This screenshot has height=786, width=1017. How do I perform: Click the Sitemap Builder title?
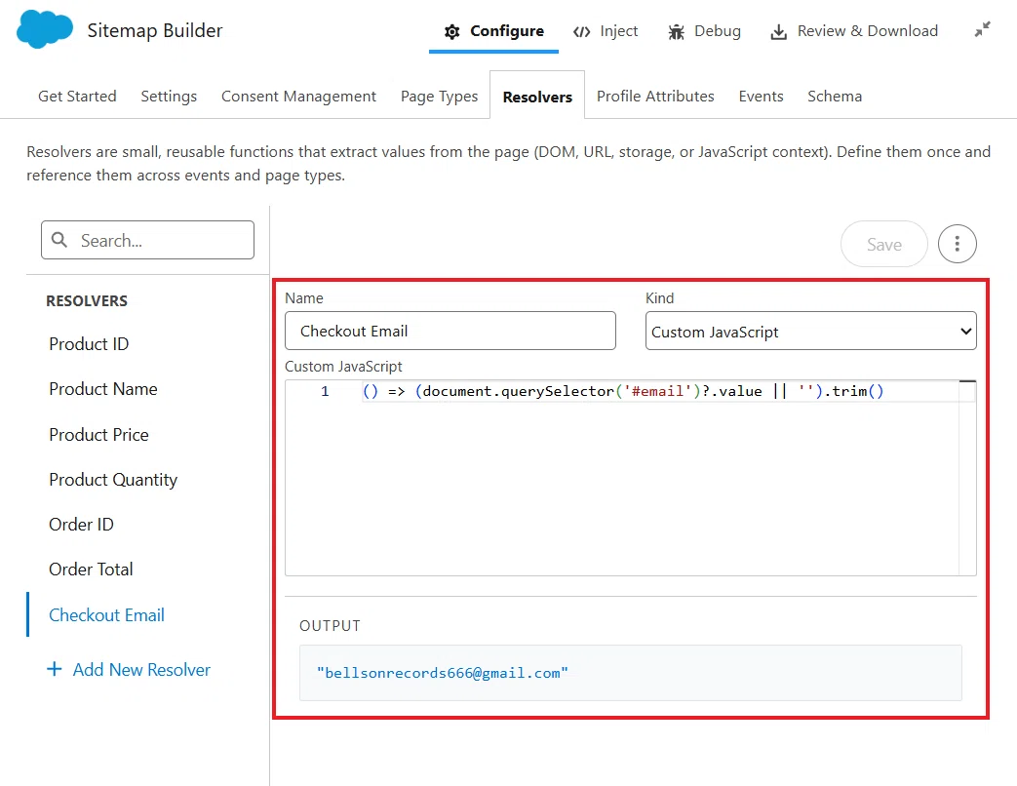click(155, 30)
